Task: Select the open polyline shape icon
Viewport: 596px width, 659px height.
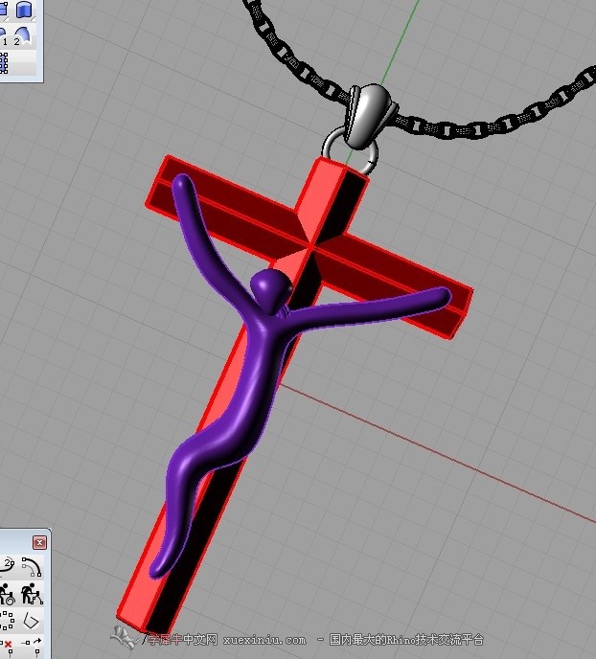Action: coord(31,622)
